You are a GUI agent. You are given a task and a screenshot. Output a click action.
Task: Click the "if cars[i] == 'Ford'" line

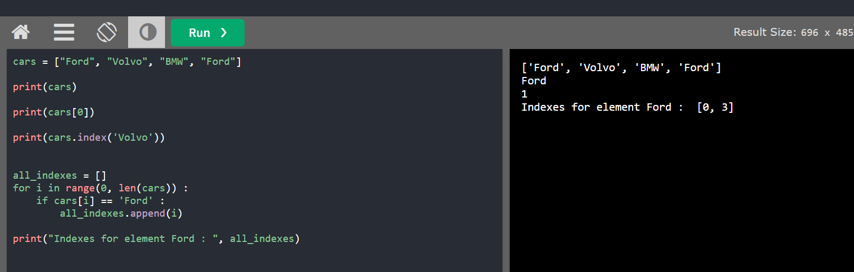coord(101,201)
